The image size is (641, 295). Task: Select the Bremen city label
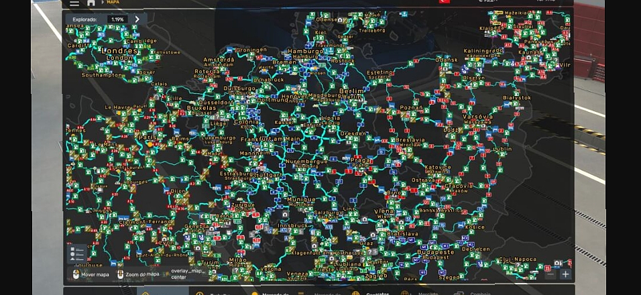click(284, 62)
